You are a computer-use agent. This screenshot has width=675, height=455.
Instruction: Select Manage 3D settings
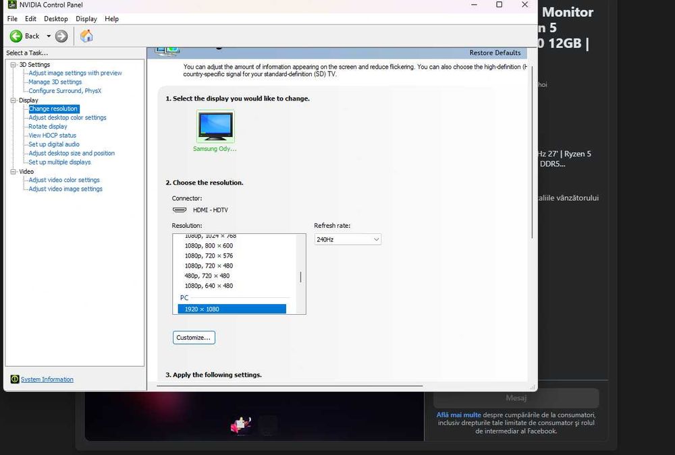[x=55, y=82]
